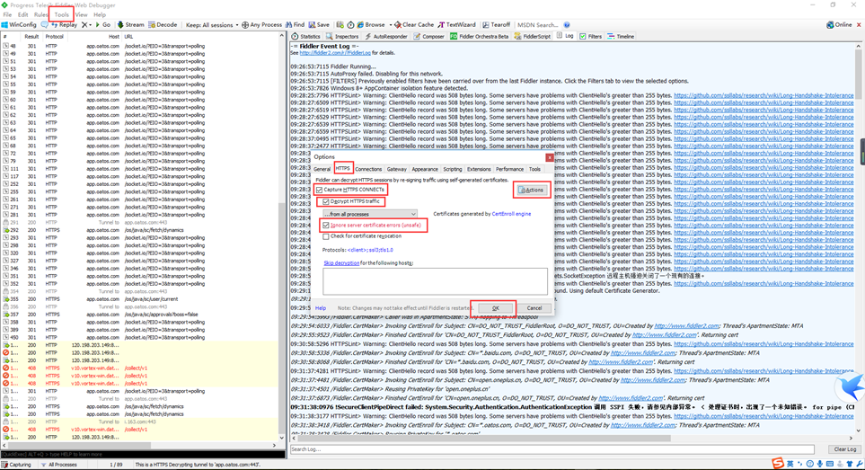This screenshot has height=470, width=865.
Task: Open the Help menu
Action: coord(100,15)
